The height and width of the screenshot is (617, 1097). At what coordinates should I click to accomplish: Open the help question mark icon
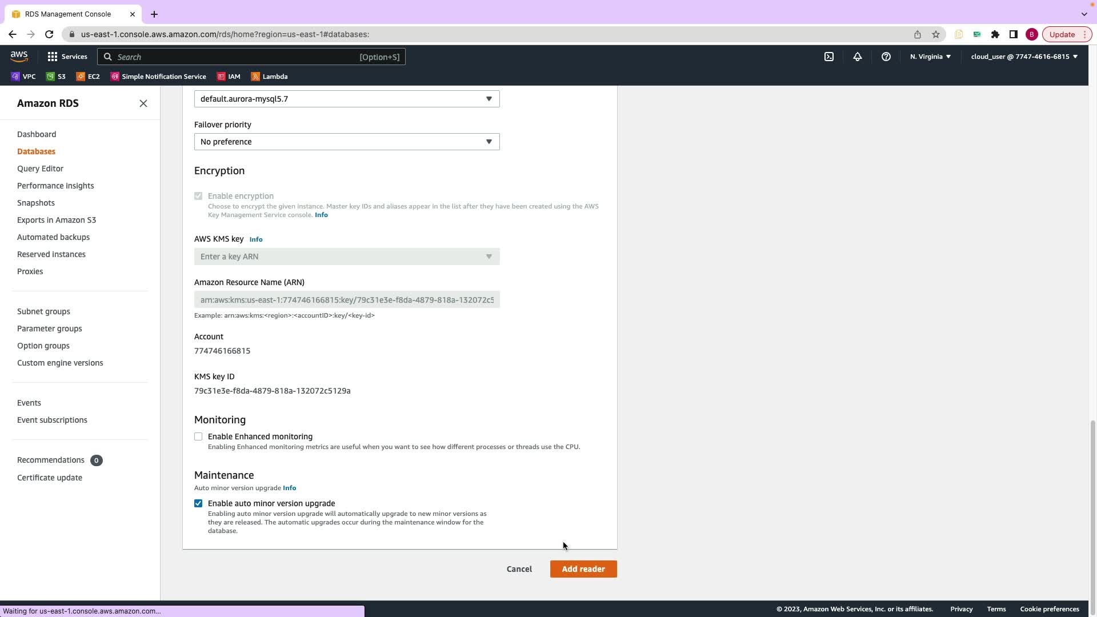point(886,57)
